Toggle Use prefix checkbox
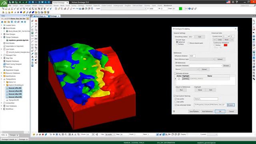 176,99
